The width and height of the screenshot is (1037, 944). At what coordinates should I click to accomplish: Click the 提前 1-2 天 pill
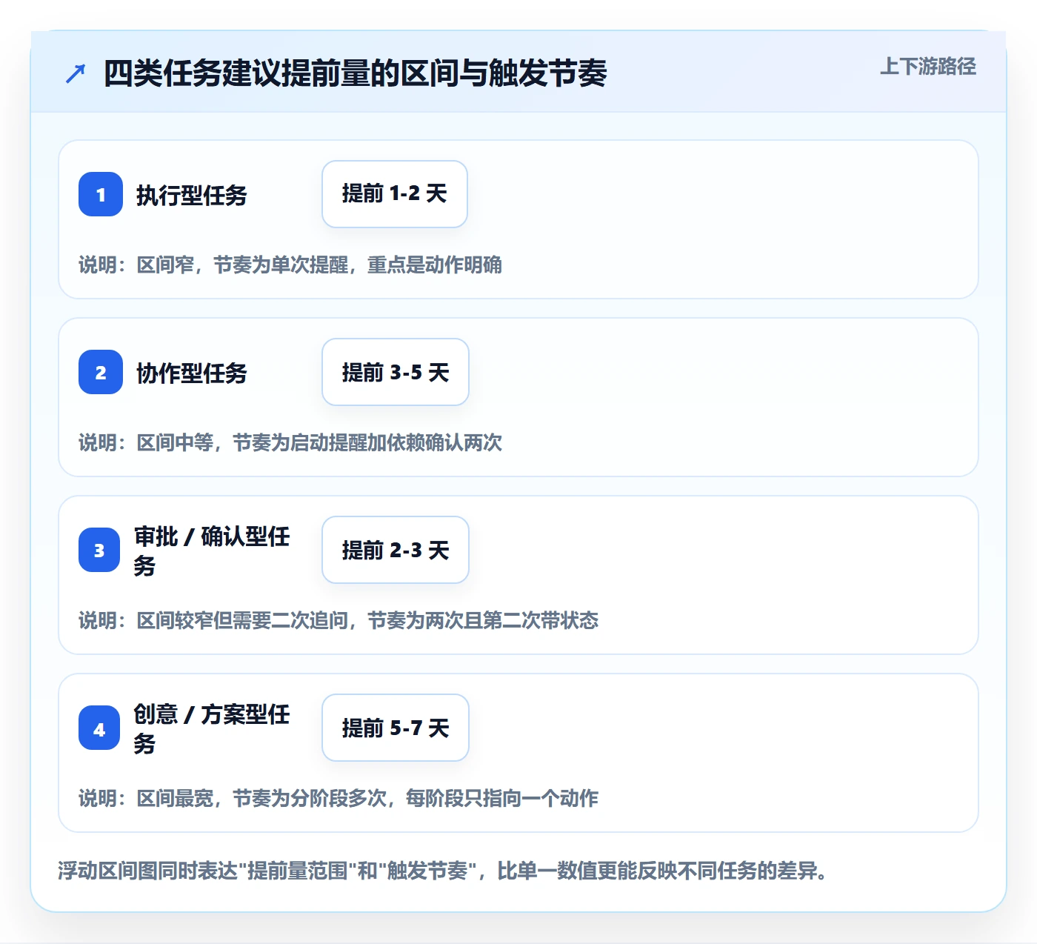[x=395, y=194]
